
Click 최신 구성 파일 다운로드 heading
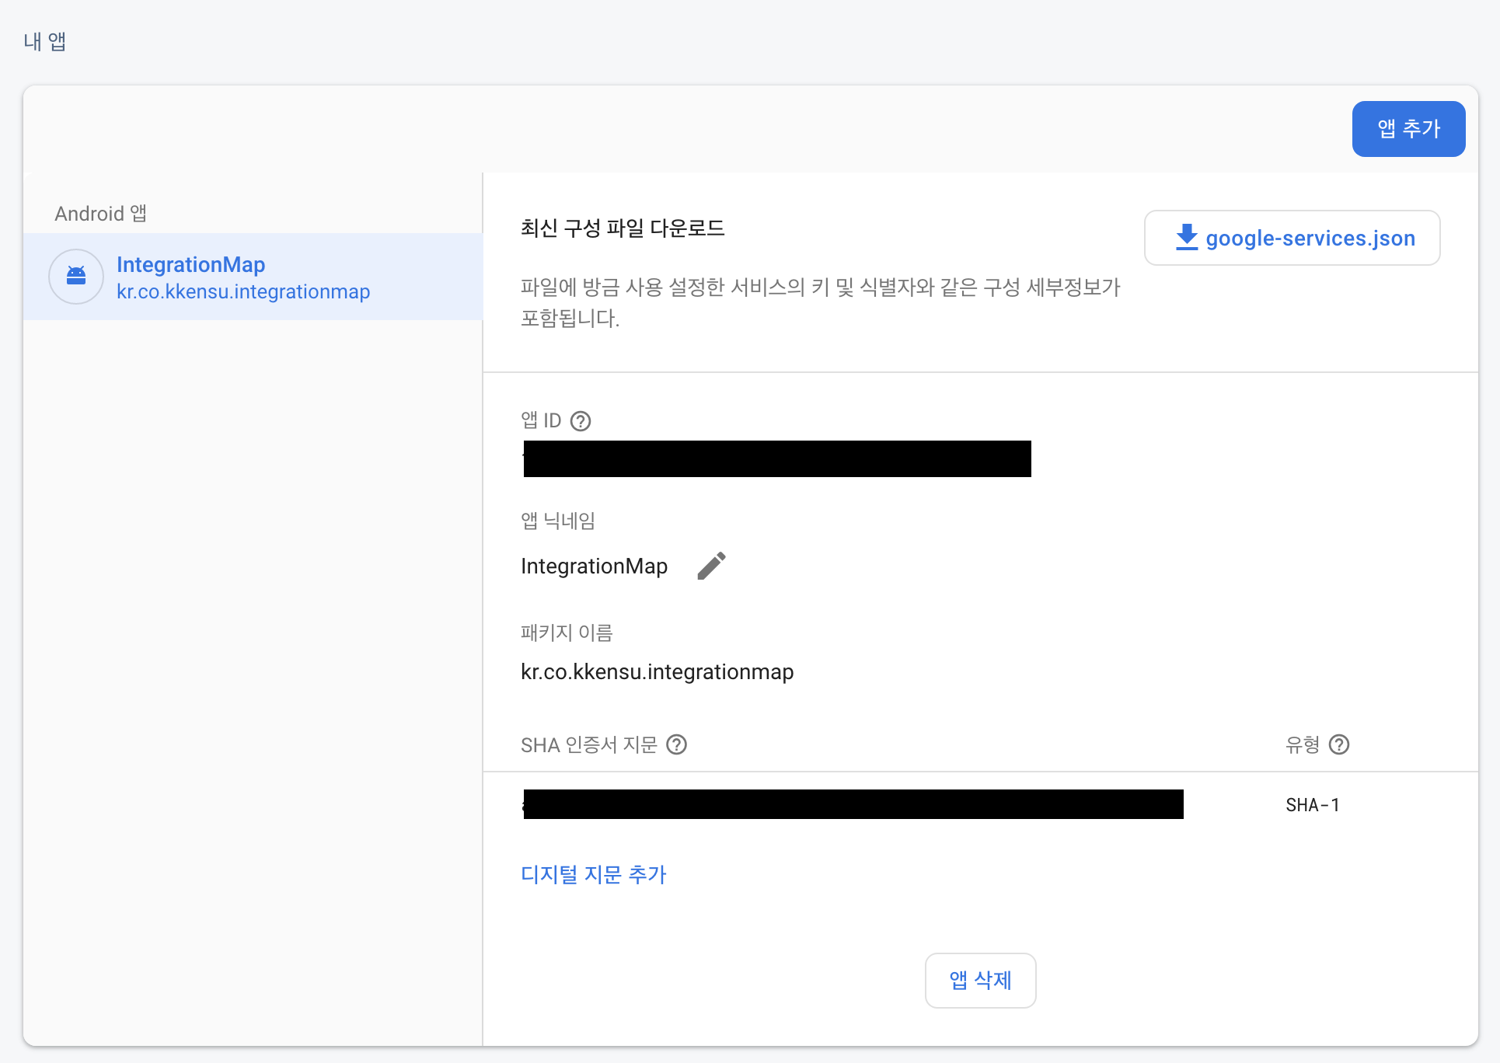(622, 228)
